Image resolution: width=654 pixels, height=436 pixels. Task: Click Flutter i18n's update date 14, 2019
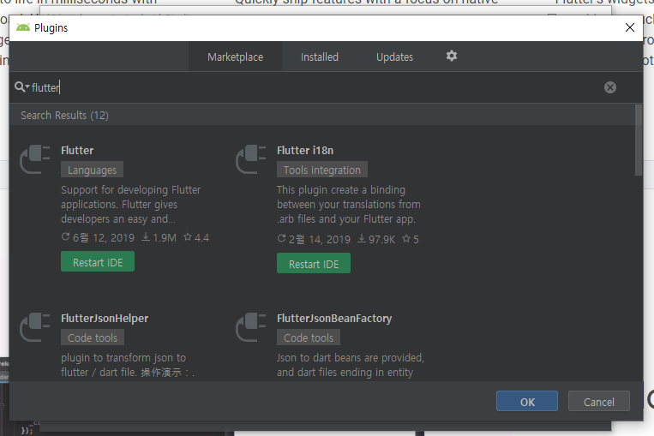click(x=314, y=239)
